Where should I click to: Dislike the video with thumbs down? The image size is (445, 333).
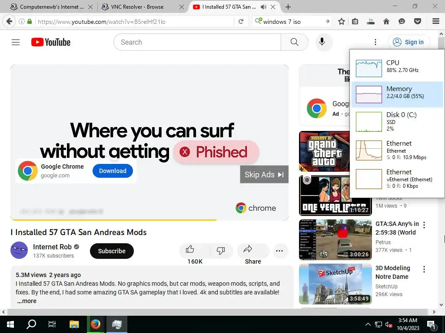pos(220,250)
